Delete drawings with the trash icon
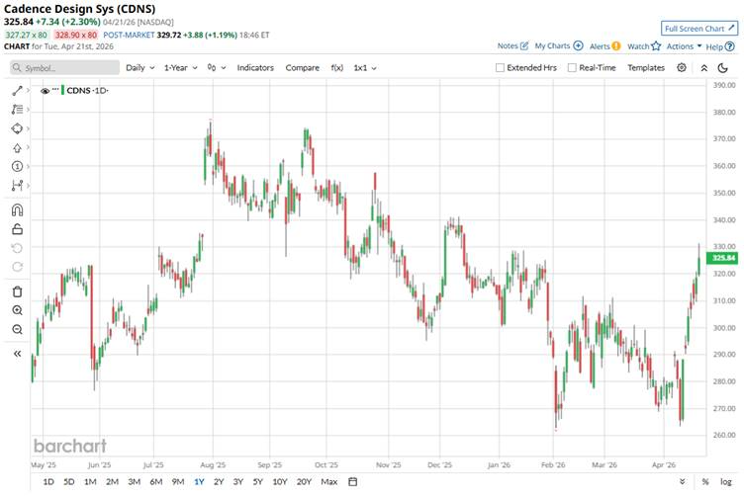The height and width of the screenshot is (496, 744). (17, 291)
